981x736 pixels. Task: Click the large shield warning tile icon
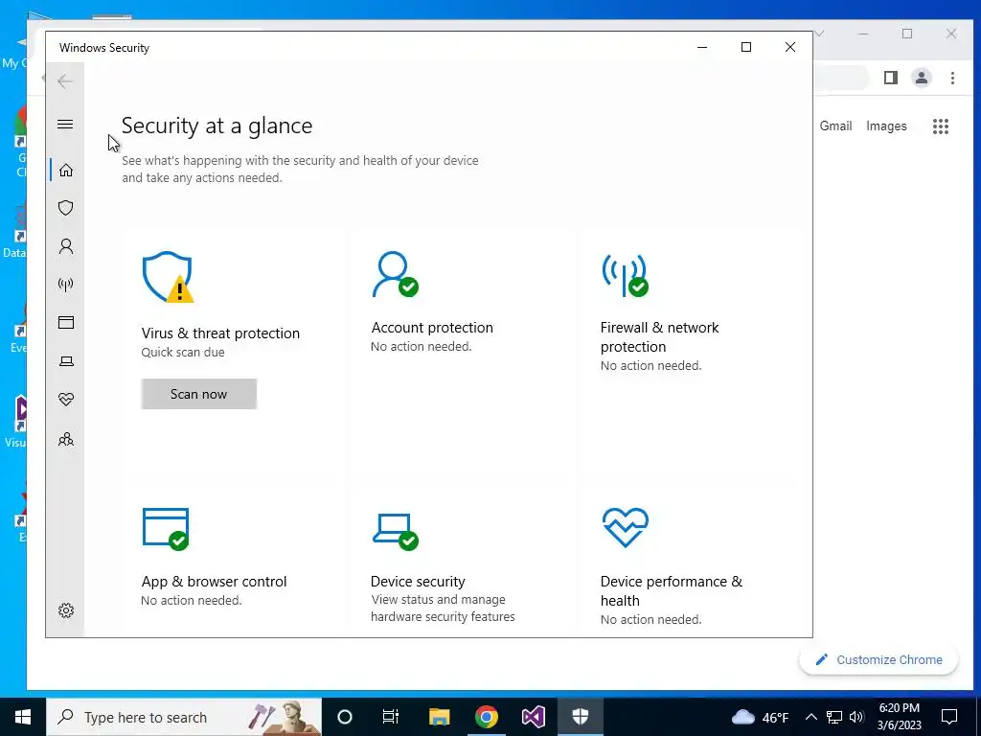168,277
